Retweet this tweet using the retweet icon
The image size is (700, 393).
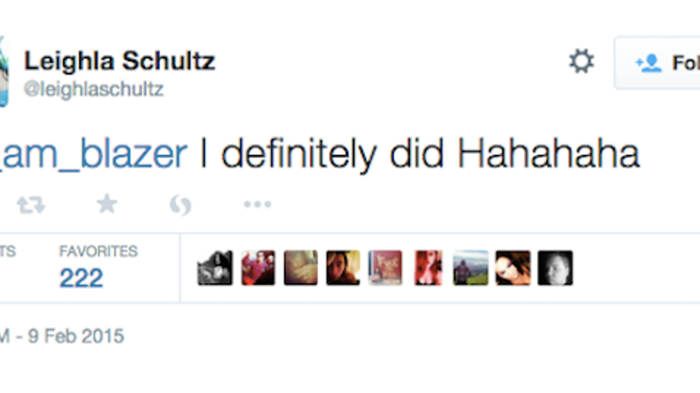[x=30, y=204]
